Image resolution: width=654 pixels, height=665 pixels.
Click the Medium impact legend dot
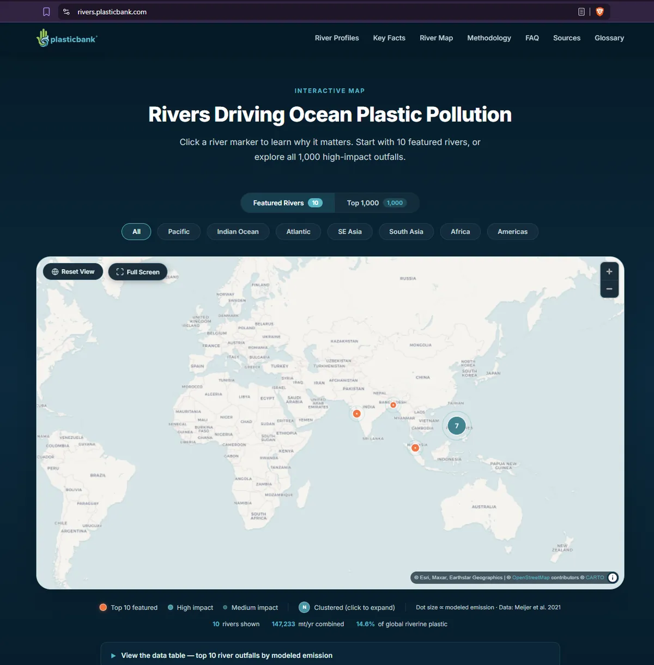click(x=225, y=607)
